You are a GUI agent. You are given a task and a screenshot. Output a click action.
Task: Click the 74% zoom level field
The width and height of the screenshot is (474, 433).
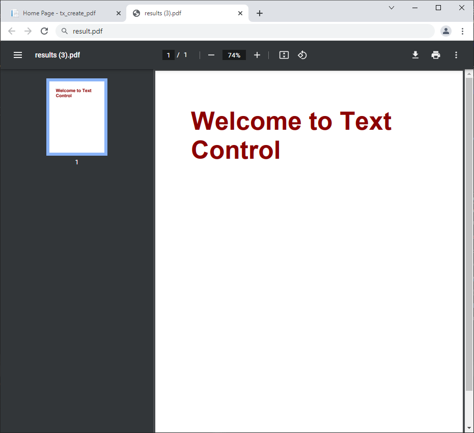pos(234,55)
